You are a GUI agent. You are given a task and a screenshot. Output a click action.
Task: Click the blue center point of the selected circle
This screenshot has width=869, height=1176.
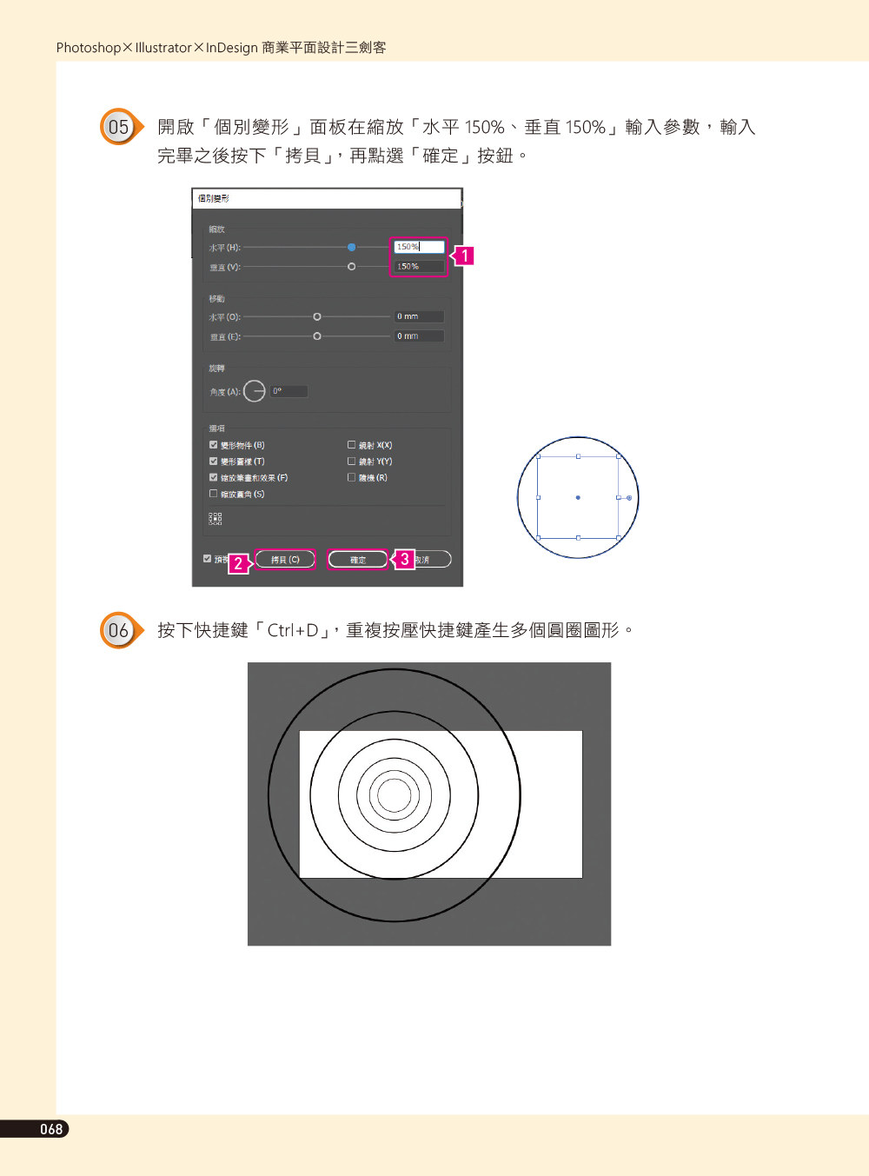pyautogui.click(x=578, y=497)
